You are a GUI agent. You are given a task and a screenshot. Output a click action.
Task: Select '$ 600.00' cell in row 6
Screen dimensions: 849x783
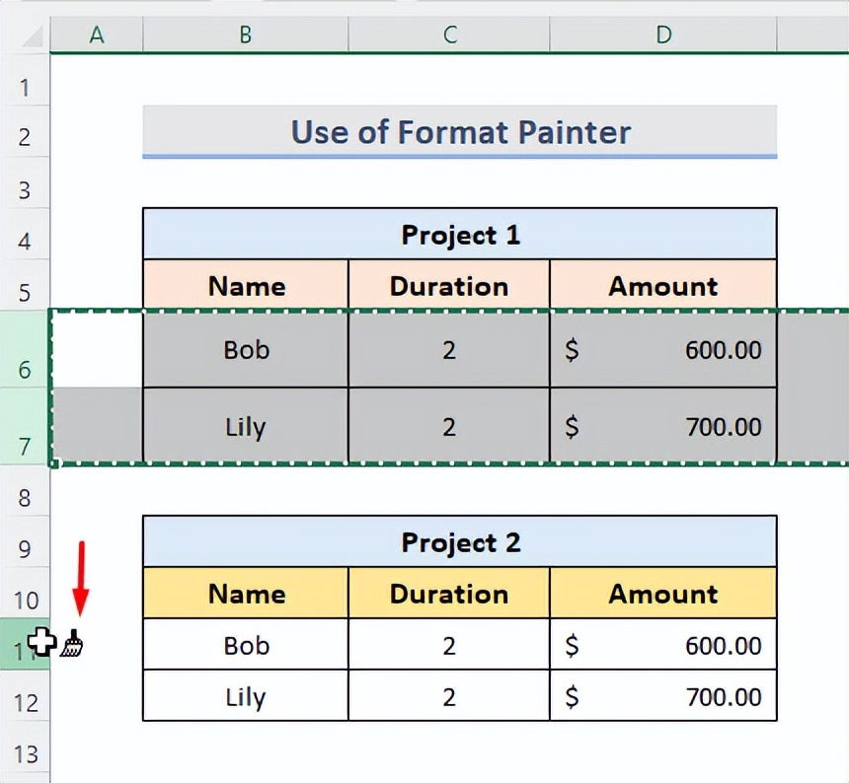pos(663,349)
